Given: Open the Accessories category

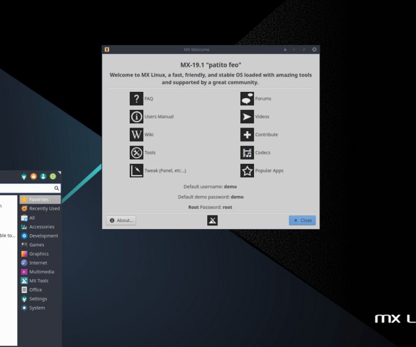Looking at the screenshot, I should 40,226.
